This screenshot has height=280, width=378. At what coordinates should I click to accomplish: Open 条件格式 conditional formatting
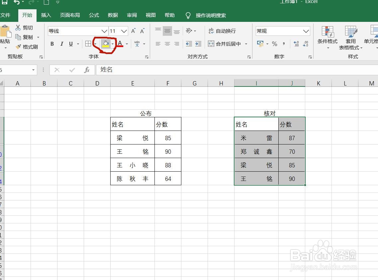(x=328, y=37)
